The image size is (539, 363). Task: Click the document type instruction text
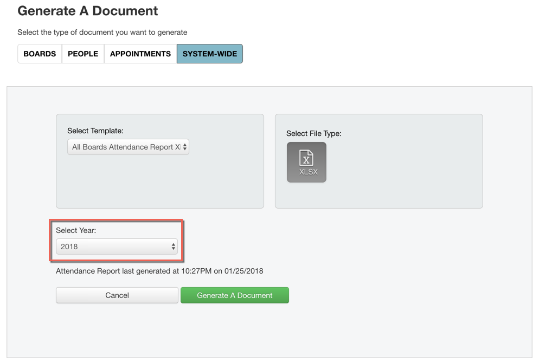(102, 33)
